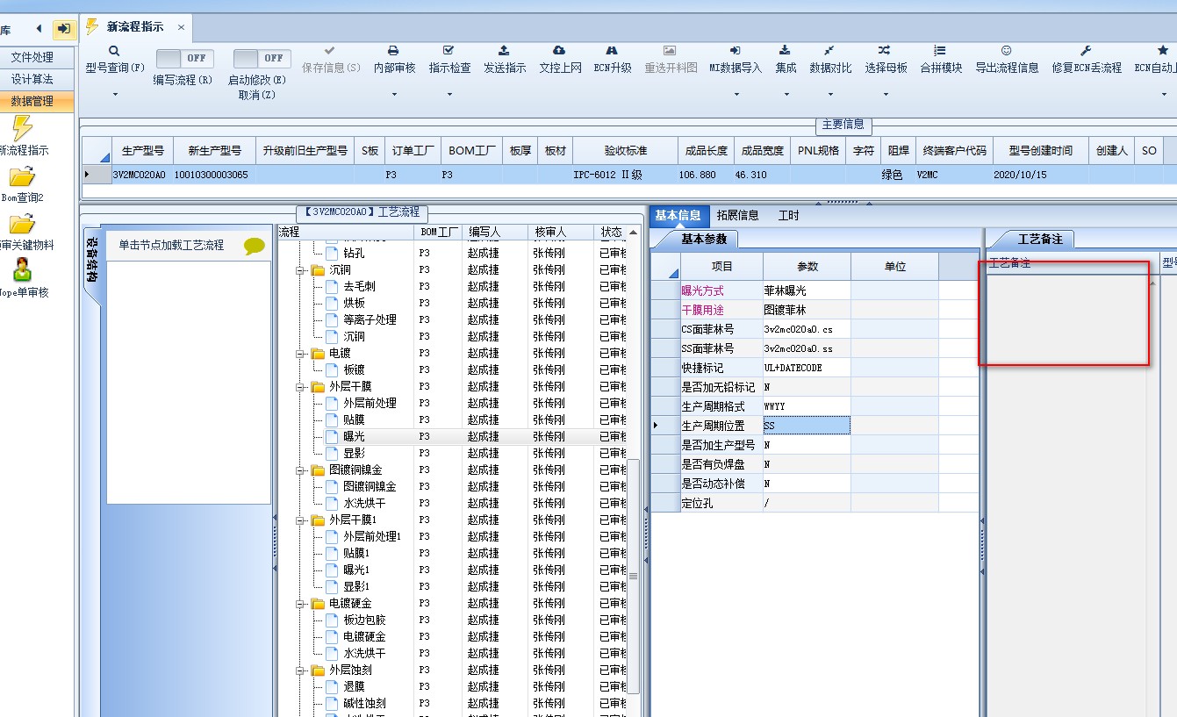Screen dimensions: 1177x717
Task: Select 曝光 tree node
Action: [354, 436]
